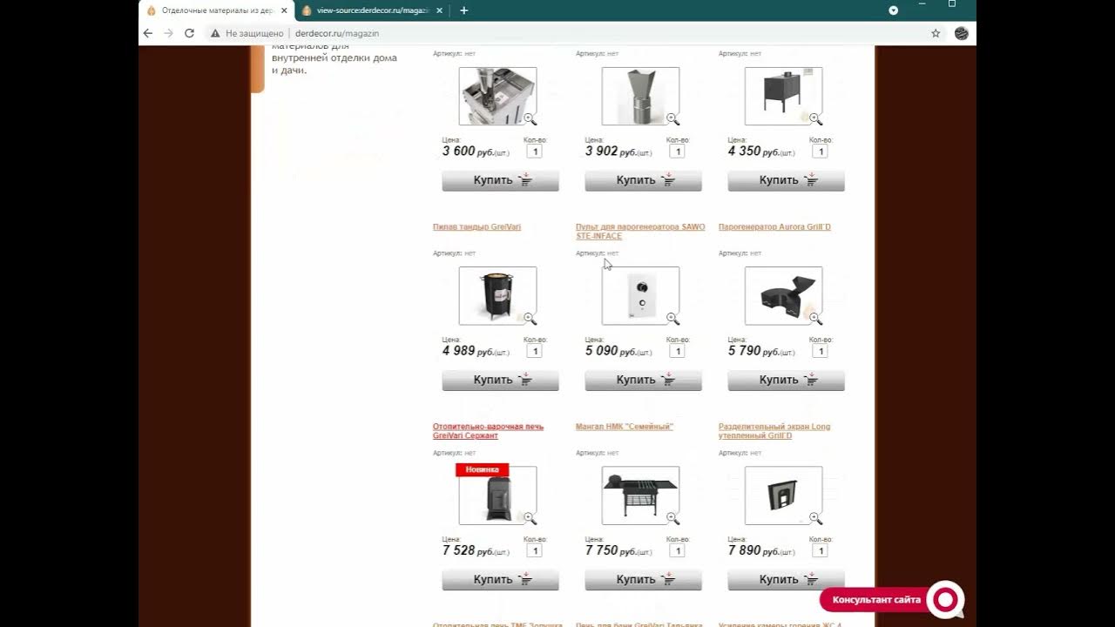This screenshot has width=1115, height=627.
Task: View the 4 350 руб. product image
Action: coord(783,97)
